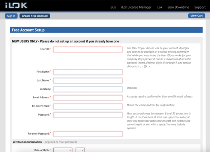Click the Verification Information label
The image size is (210, 152).
27,142
